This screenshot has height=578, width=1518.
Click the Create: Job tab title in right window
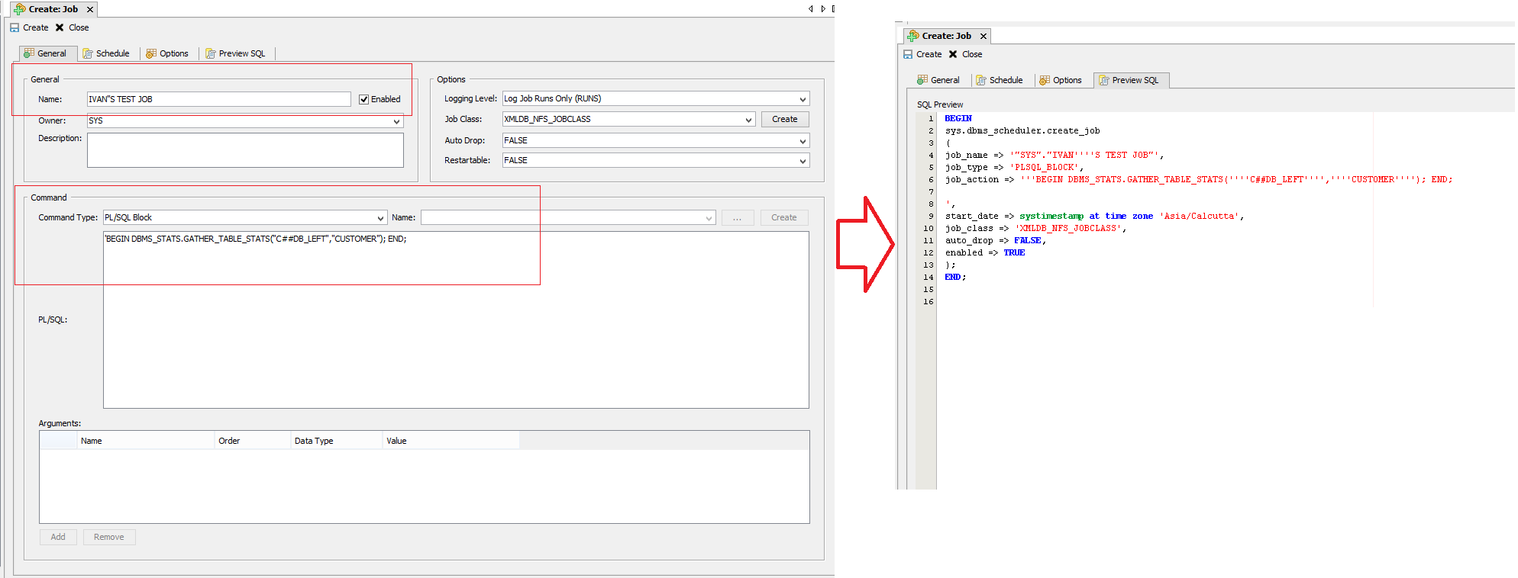[x=946, y=36]
